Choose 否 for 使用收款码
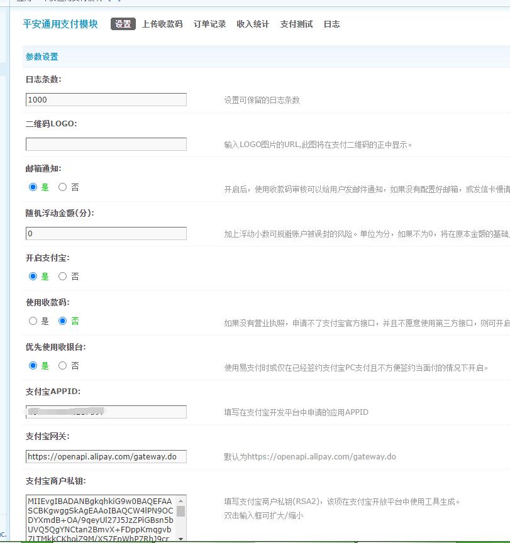This screenshot has width=510, height=543. coord(62,321)
